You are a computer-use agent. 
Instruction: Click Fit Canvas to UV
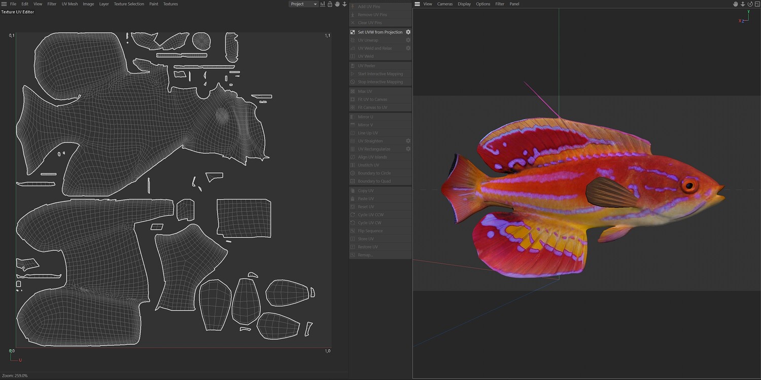(x=380, y=107)
